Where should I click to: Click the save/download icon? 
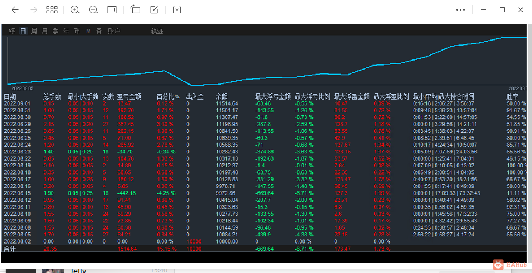click(x=177, y=9)
